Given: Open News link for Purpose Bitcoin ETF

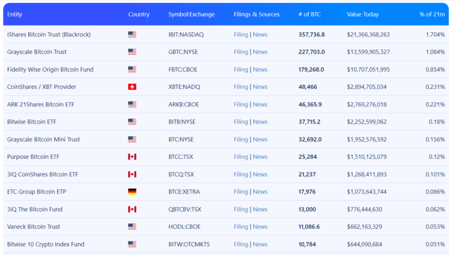Looking at the screenshot, I should click(260, 157).
